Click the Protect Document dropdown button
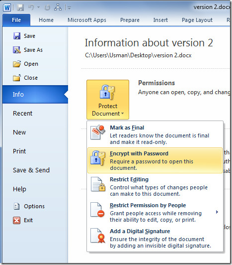The width and height of the screenshot is (232, 265). pyautogui.click(x=108, y=100)
